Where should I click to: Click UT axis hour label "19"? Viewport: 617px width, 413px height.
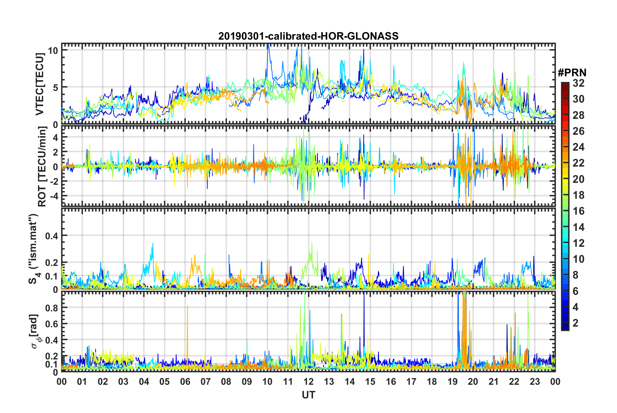click(453, 382)
